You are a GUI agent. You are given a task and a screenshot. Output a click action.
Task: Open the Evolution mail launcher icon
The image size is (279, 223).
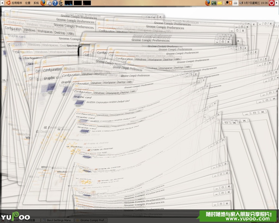click(x=49, y=3)
